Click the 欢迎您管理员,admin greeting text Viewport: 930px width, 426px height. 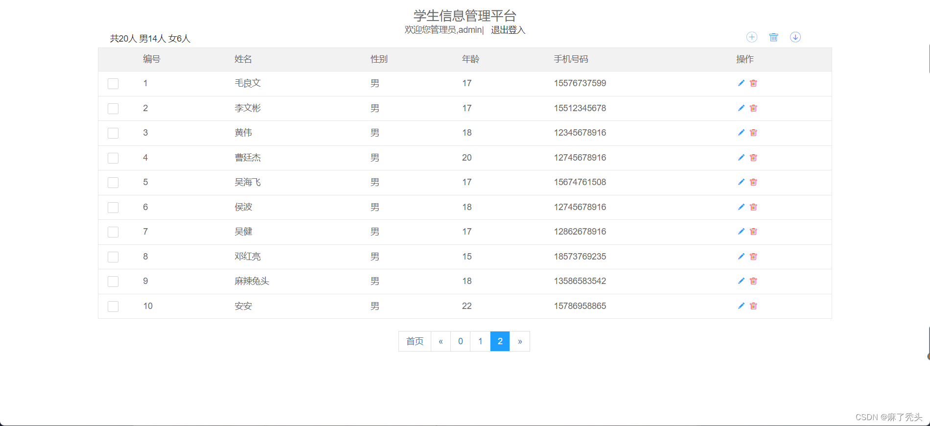coord(443,30)
